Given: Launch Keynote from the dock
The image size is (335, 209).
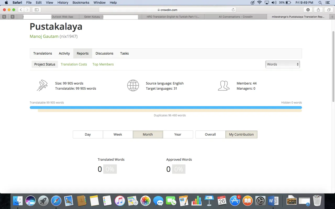Looking at the screenshot, I should [x=209, y=201].
